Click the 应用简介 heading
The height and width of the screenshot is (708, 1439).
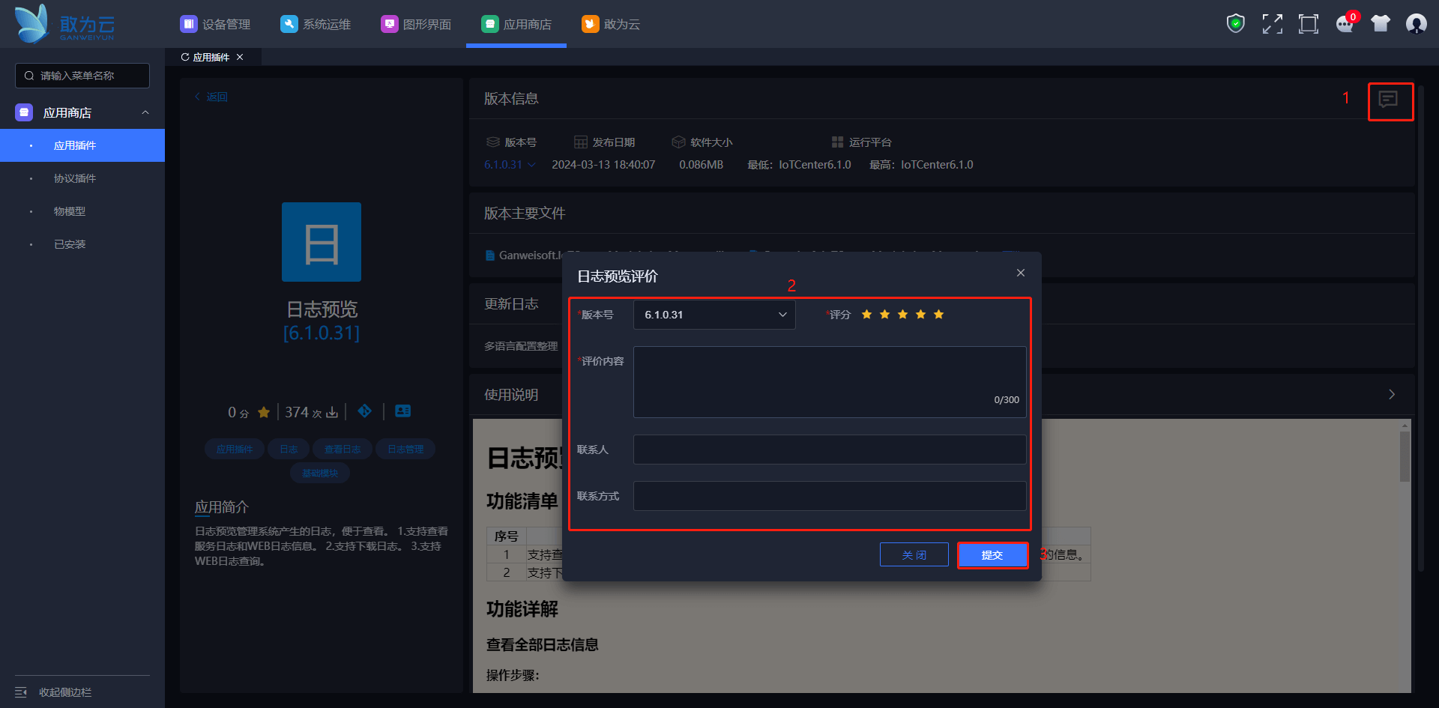point(222,507)
